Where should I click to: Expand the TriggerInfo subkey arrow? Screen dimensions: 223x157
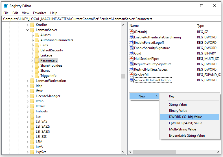pos(32,76)
